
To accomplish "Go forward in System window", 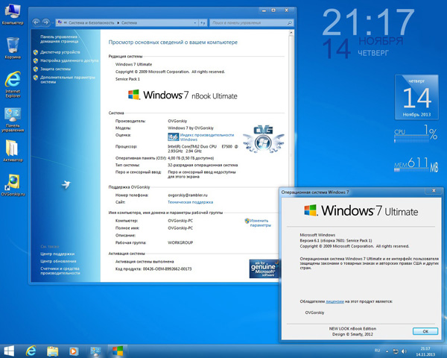I will click(x=45, y=22).
